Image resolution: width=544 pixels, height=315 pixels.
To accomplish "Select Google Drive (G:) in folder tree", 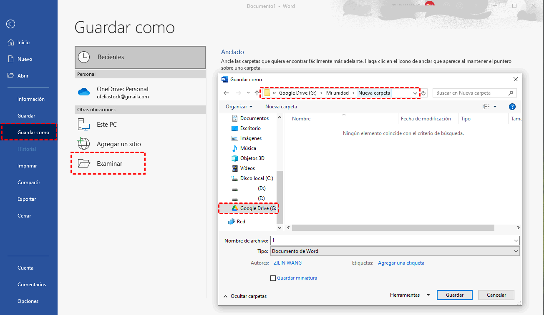I will click(x=254, y=208).
